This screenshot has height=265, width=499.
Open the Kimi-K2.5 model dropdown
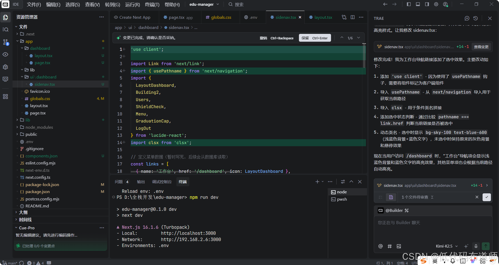tap(447, 246)
